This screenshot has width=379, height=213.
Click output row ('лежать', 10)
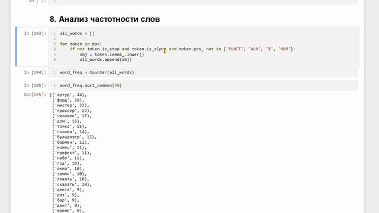pos(71,179)
